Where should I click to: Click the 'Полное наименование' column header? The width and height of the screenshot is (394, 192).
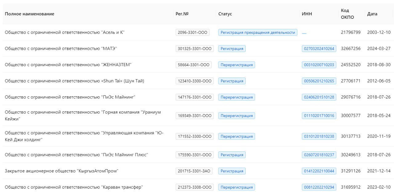[x=30, y=14]
